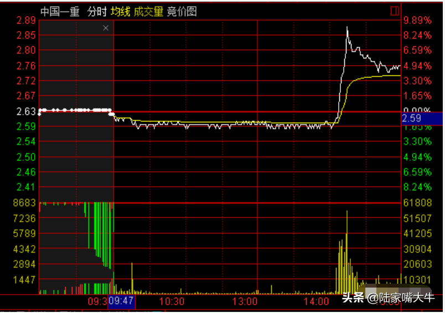Viewport: 445px width, 313px height.
Task: Click the 中国一重 stock name title
Action: [x=60, y=12]
